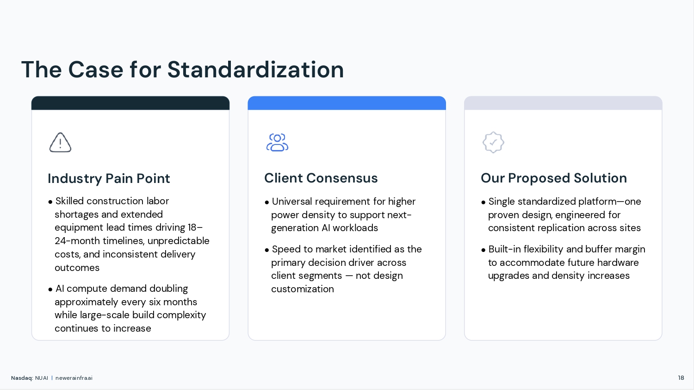This screenshot has height=390, width=694.
Task: Click the 'Industry Pain Point' heading
Action: (109, 178)
